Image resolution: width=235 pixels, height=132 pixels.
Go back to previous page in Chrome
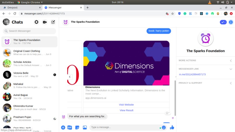(4, 14)
